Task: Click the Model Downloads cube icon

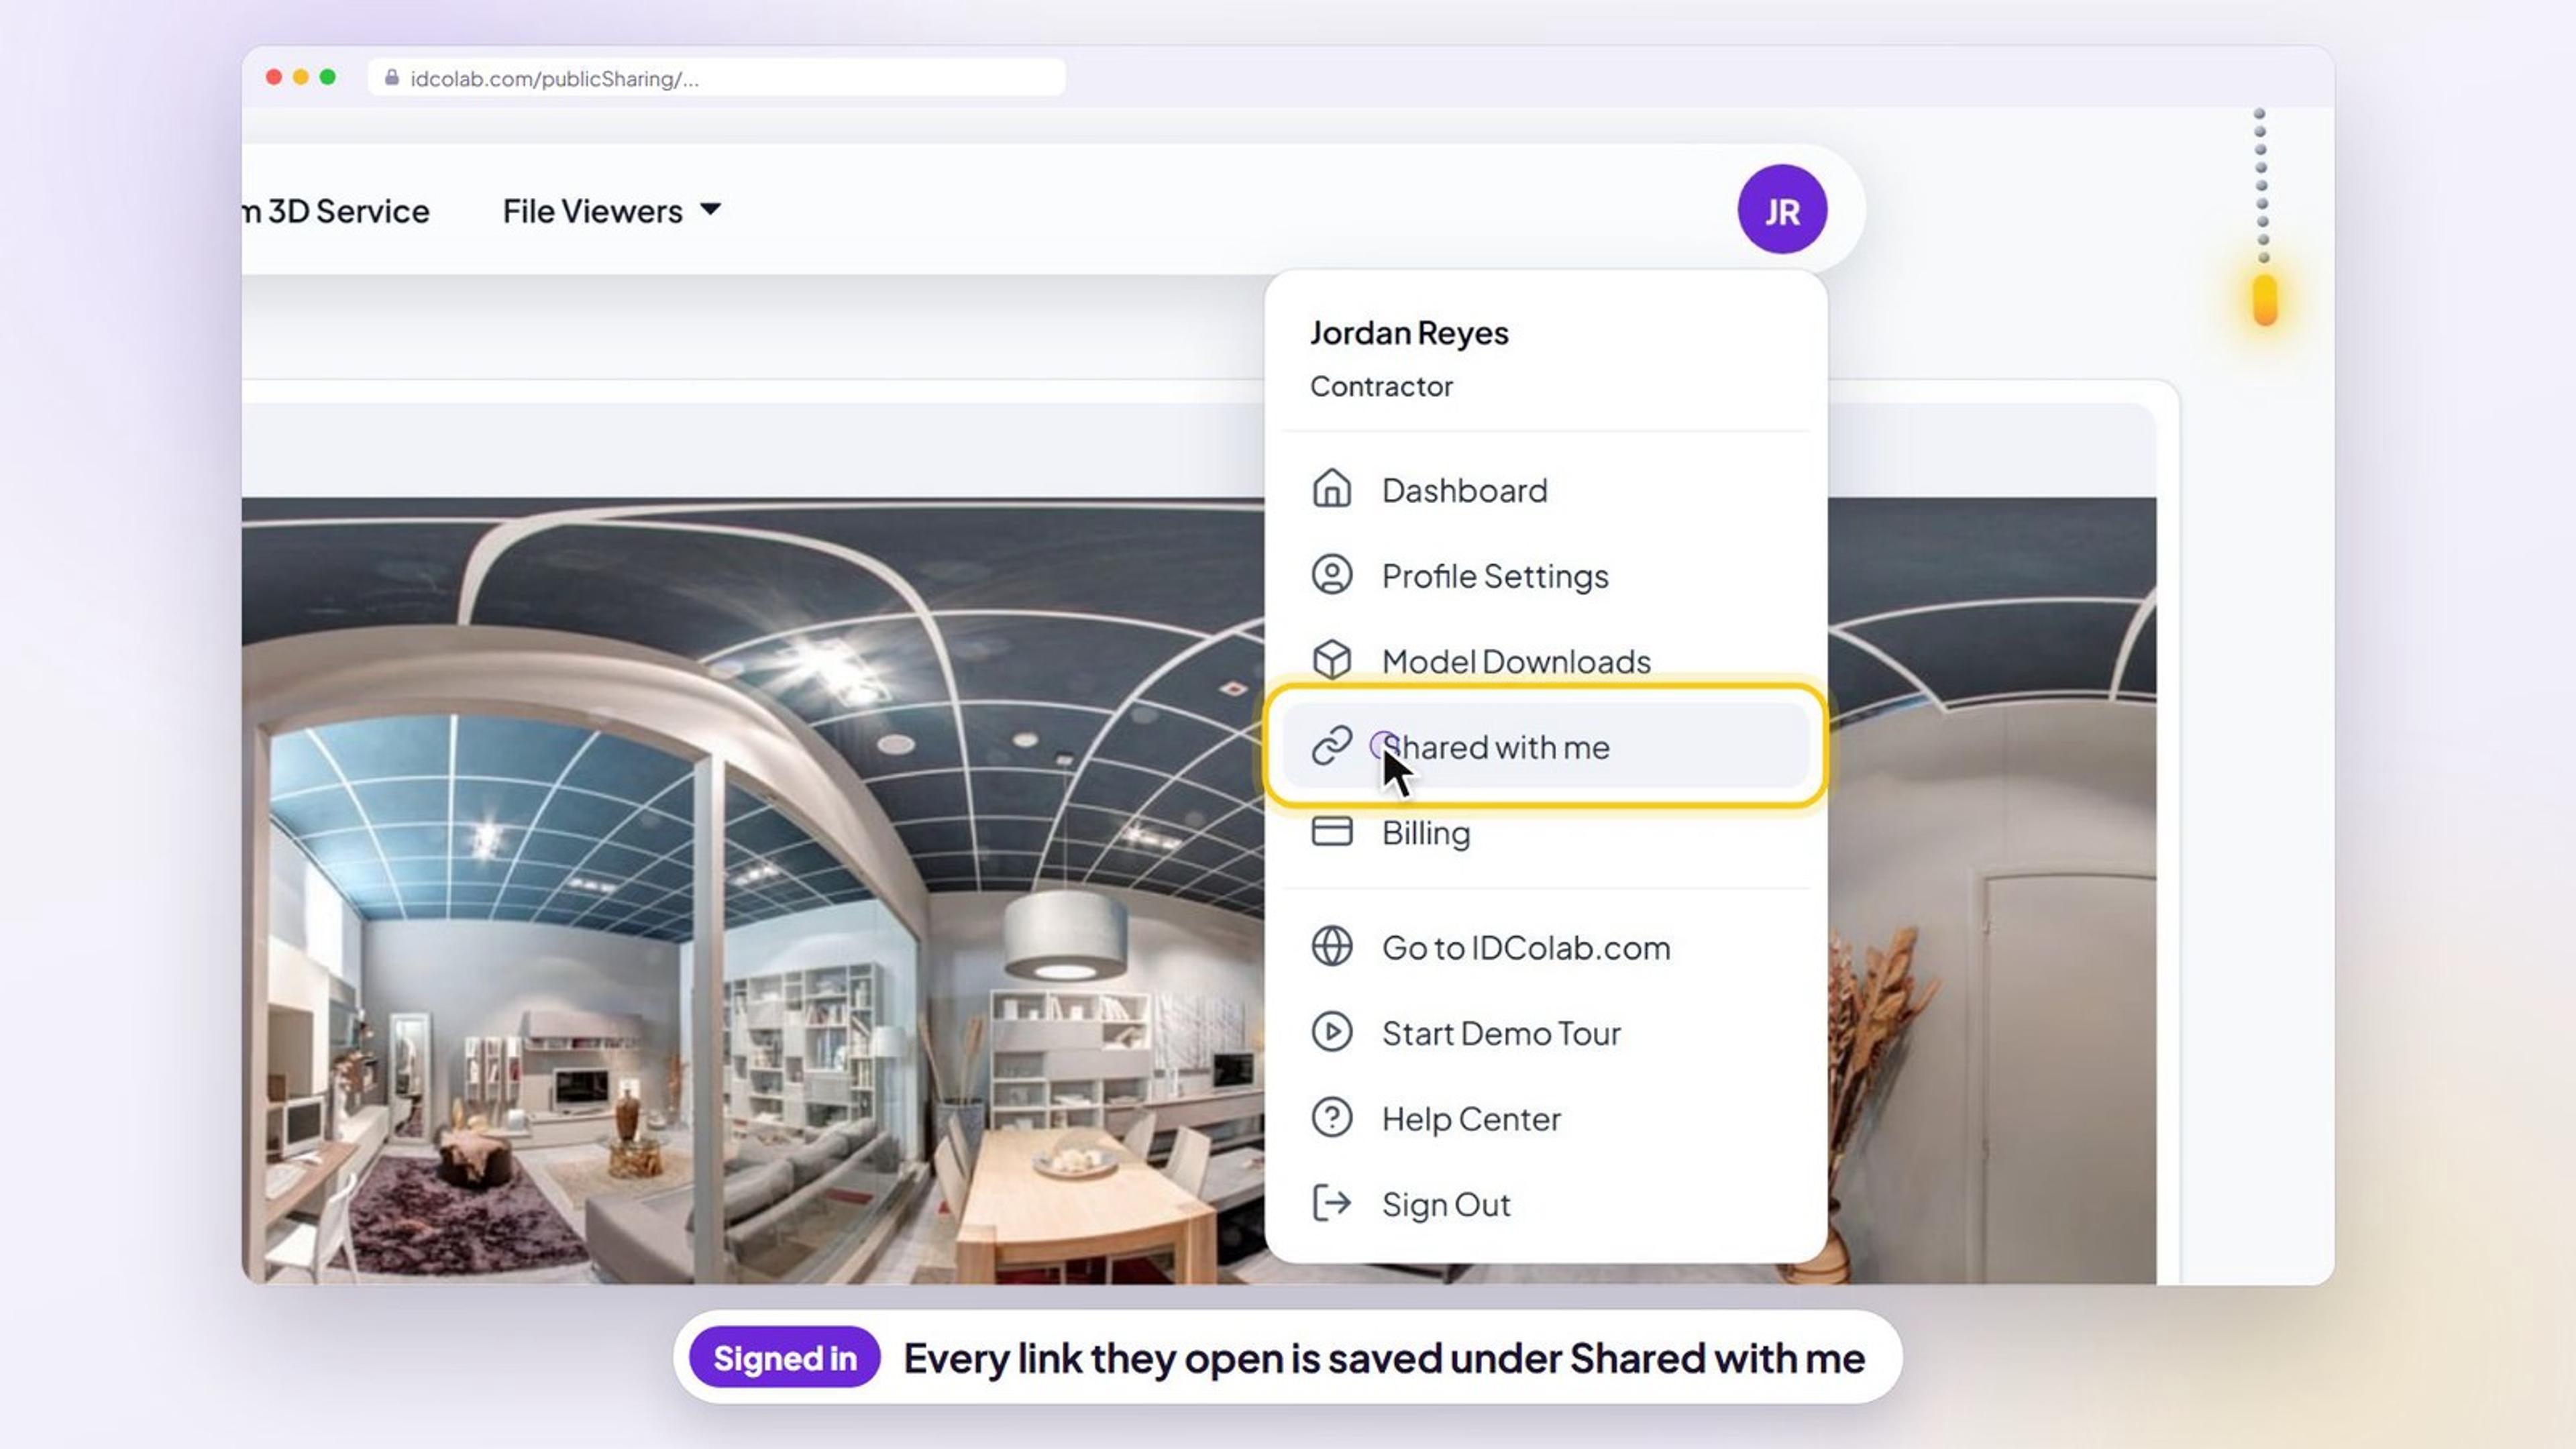Action: pyautogui.click(x=1331, y=660)
